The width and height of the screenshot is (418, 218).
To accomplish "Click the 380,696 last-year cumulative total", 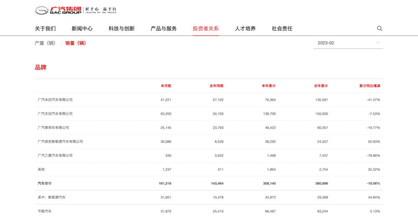I will click(322, 183).
